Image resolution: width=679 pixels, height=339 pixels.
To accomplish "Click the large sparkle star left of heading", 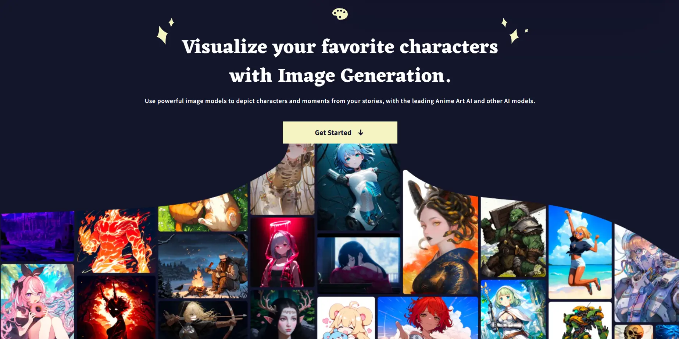I will [162, 35].
